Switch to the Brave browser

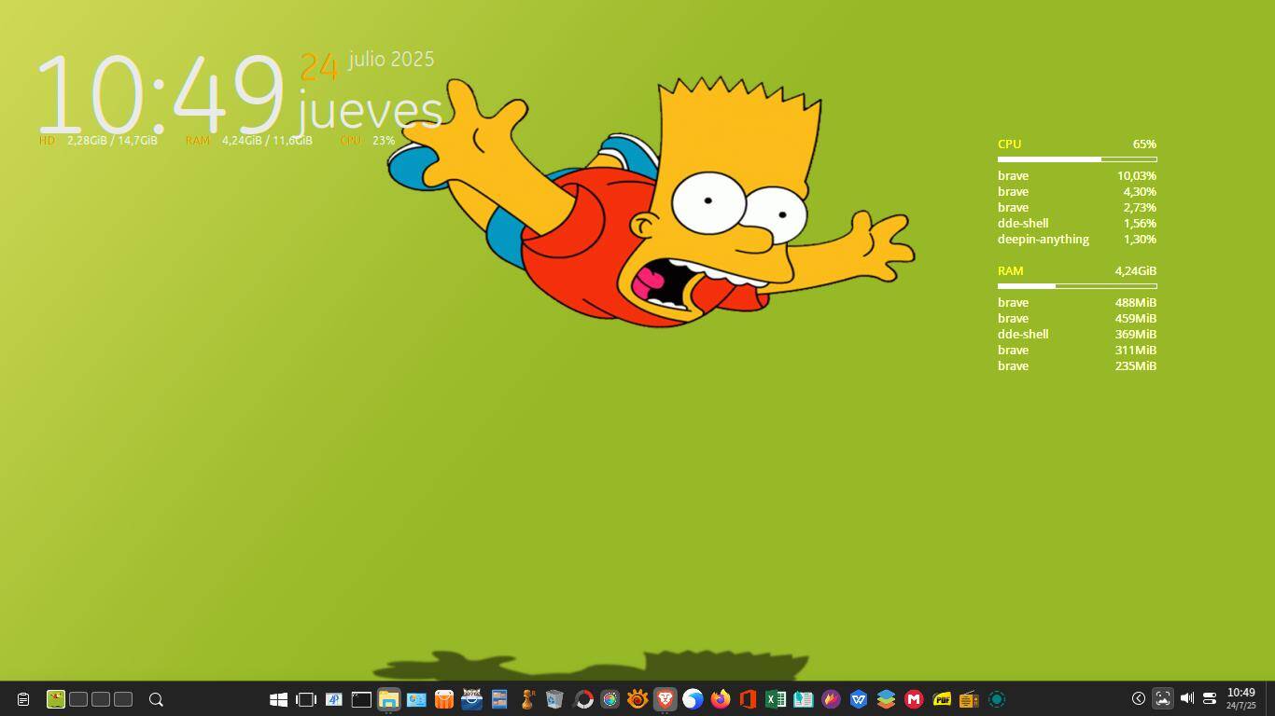[666, 699]
